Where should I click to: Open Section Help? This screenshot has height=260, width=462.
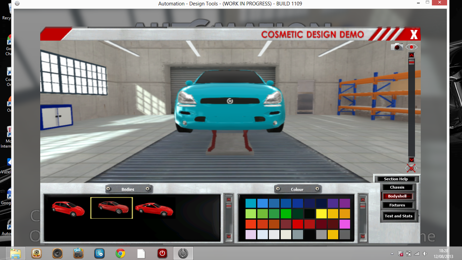396,179
